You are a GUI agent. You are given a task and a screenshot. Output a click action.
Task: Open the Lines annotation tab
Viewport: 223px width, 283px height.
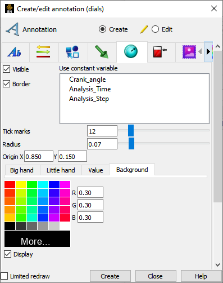(x=44, y=52)
